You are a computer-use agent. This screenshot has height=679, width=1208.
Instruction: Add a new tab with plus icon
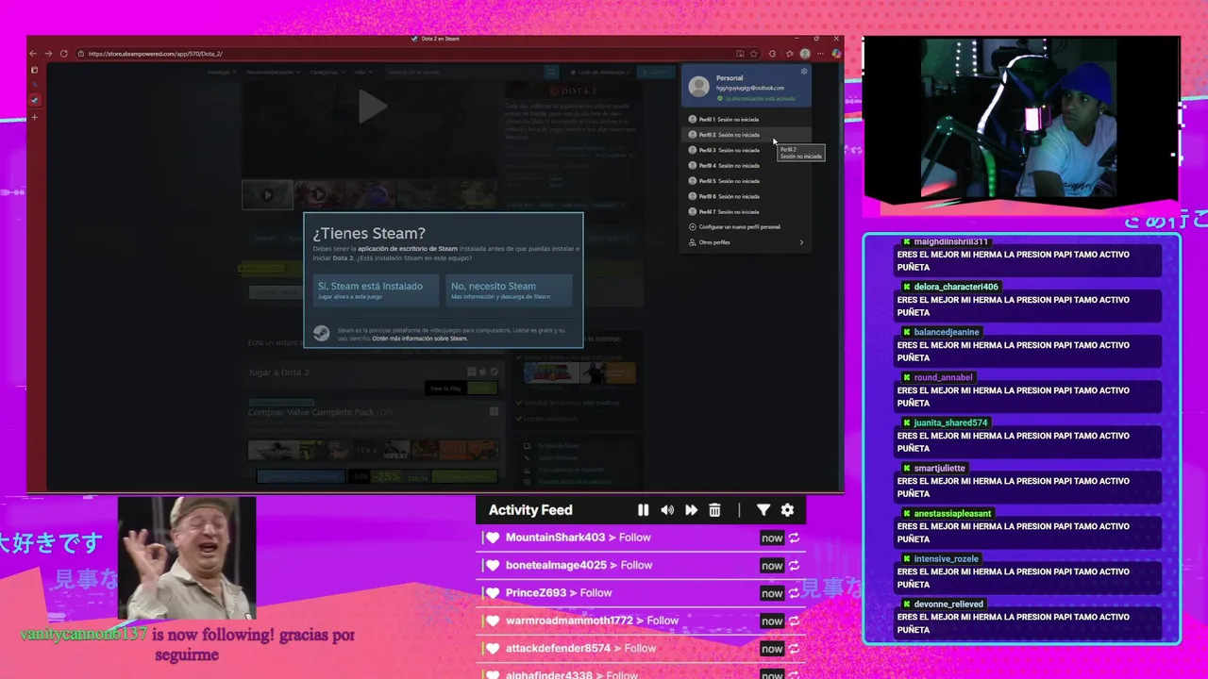(35, 118)
